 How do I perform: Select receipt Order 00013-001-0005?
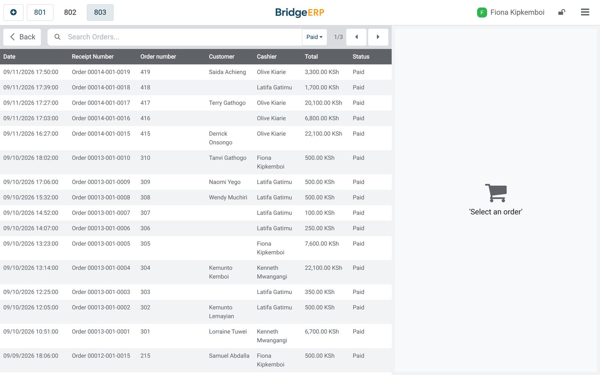click(196, 248)
